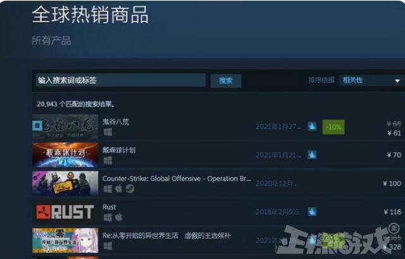Image resolution: width=405 pixels, height=259 pixels.
Task: Expand the sort dropdown arrow
Action: pyautogui.click(x=397, y=81)
